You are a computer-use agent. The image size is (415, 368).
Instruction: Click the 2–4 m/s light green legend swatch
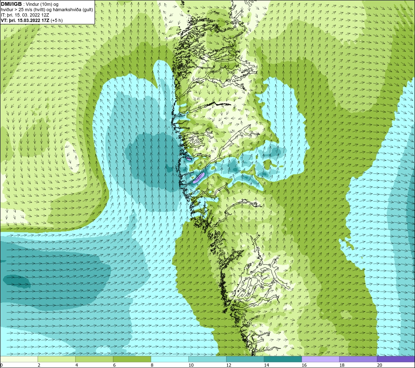56,359
